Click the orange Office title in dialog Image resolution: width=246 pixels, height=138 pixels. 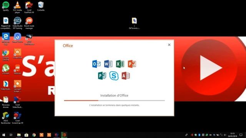(68, 46)
